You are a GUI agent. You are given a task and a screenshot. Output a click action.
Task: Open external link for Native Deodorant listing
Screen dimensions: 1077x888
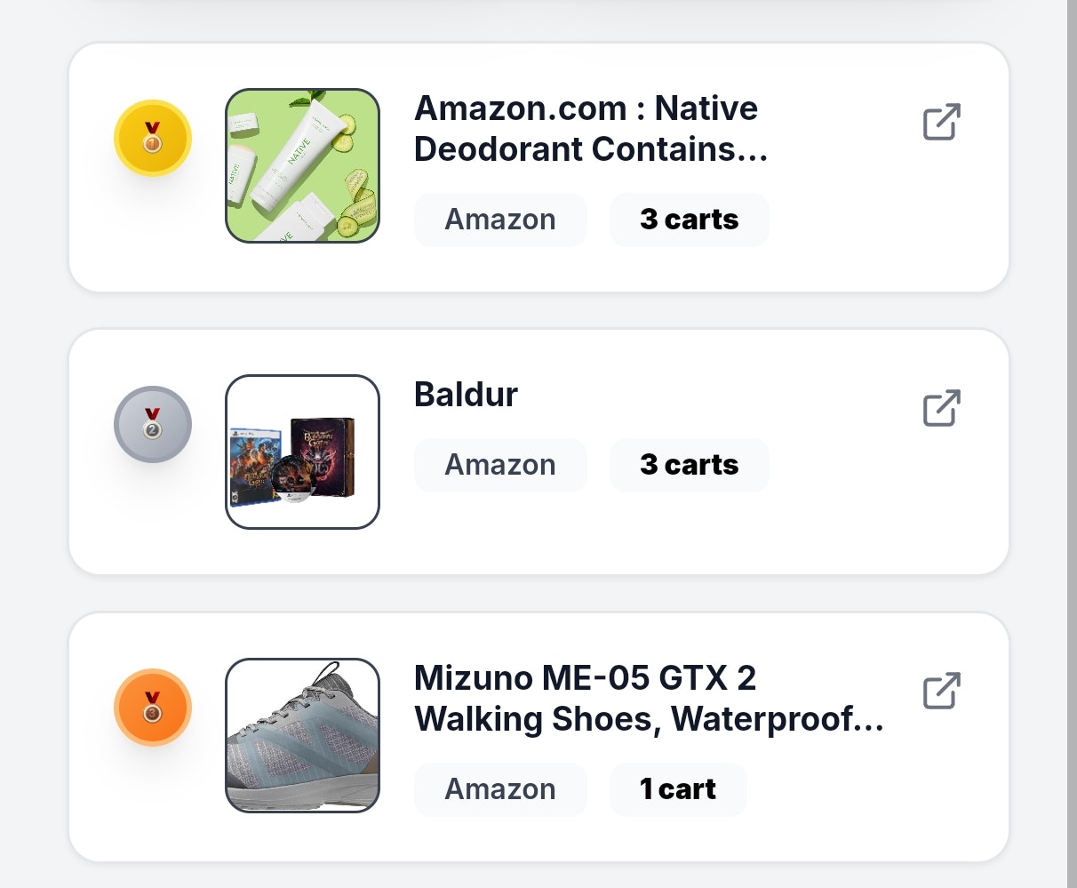(x=941, y=122)
